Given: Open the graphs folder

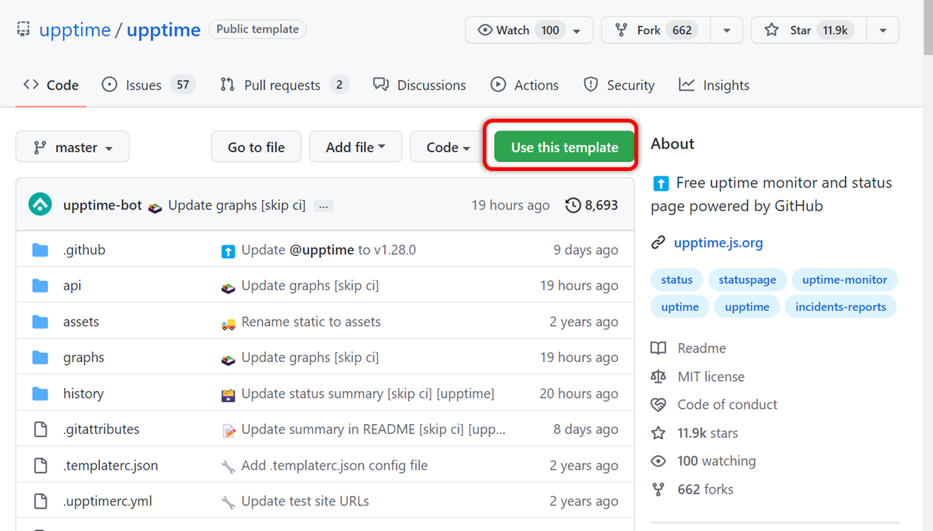Looking at the screenshot, I should (83, 358).
